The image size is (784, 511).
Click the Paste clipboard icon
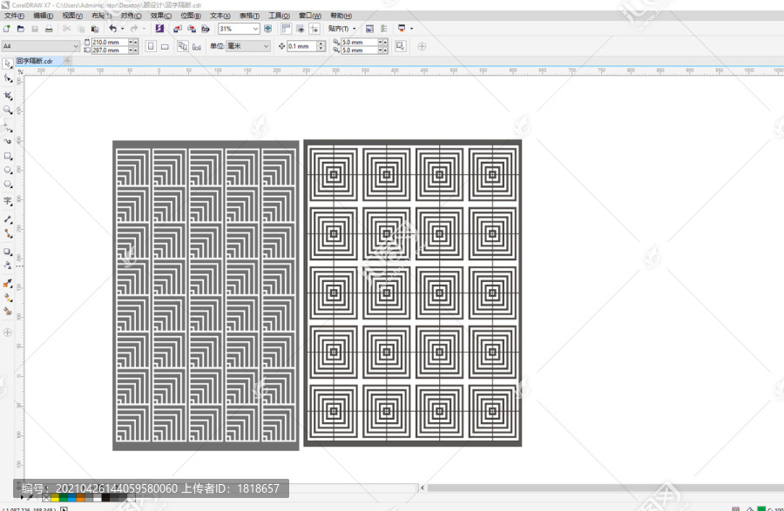click(x=94, y=29)
